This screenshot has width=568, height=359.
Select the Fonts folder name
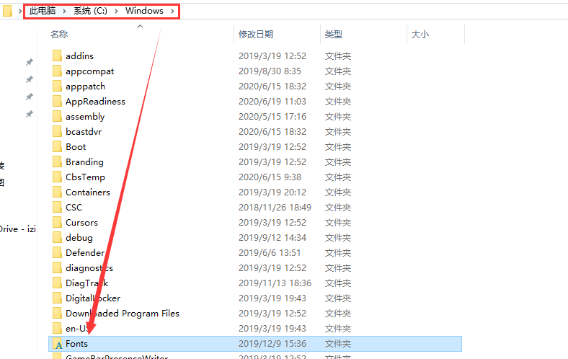(x=76, y=343)
